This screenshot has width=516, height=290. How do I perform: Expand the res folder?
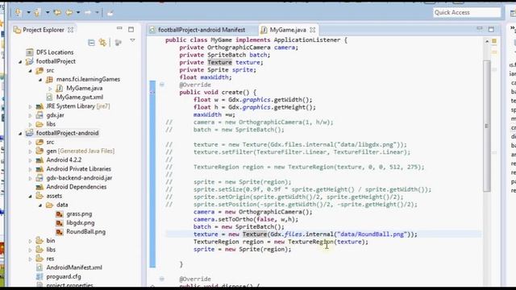(31, 259)
